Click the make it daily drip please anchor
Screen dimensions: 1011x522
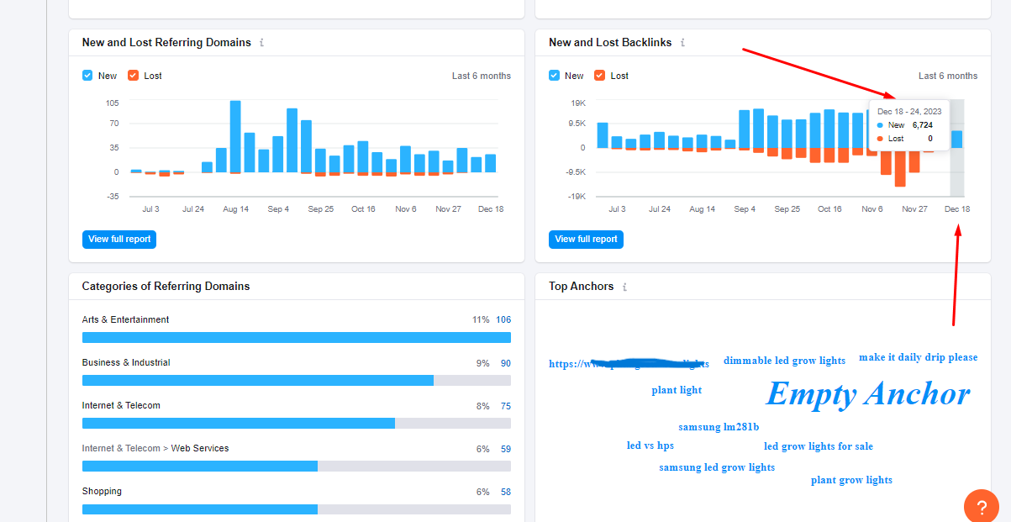click(918, 357)
